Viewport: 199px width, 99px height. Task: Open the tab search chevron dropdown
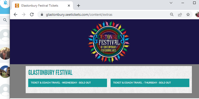171,3
